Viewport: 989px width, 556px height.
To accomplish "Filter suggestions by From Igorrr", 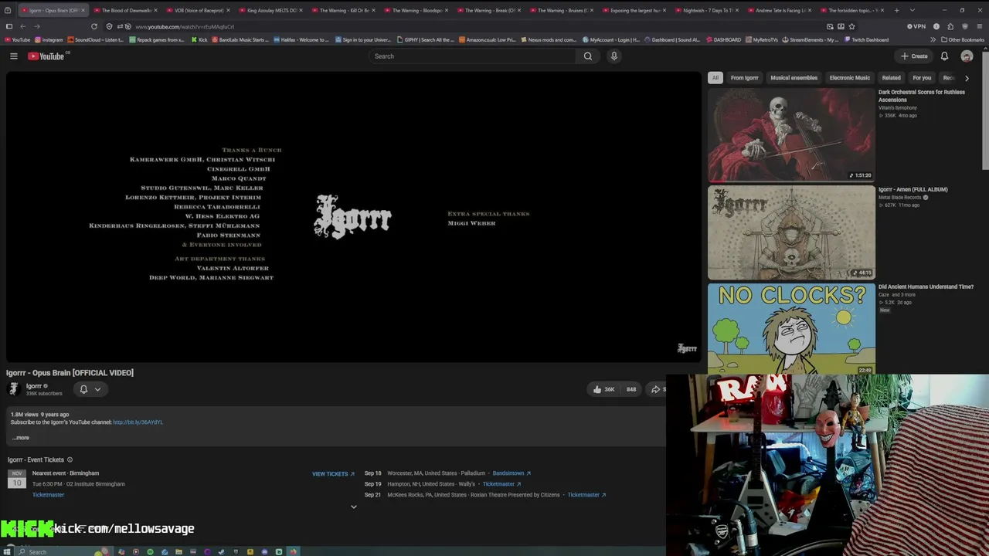I will point(745,77).
